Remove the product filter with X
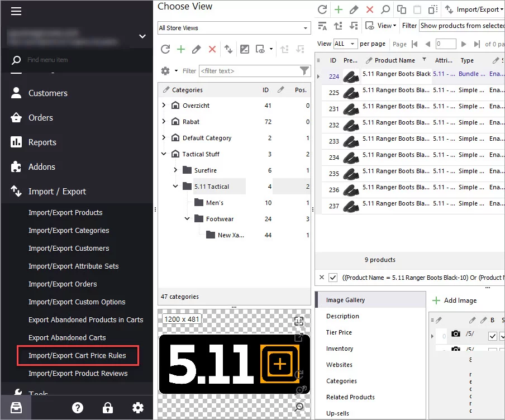This screenshot has width=505, height=420. (321, 277)
